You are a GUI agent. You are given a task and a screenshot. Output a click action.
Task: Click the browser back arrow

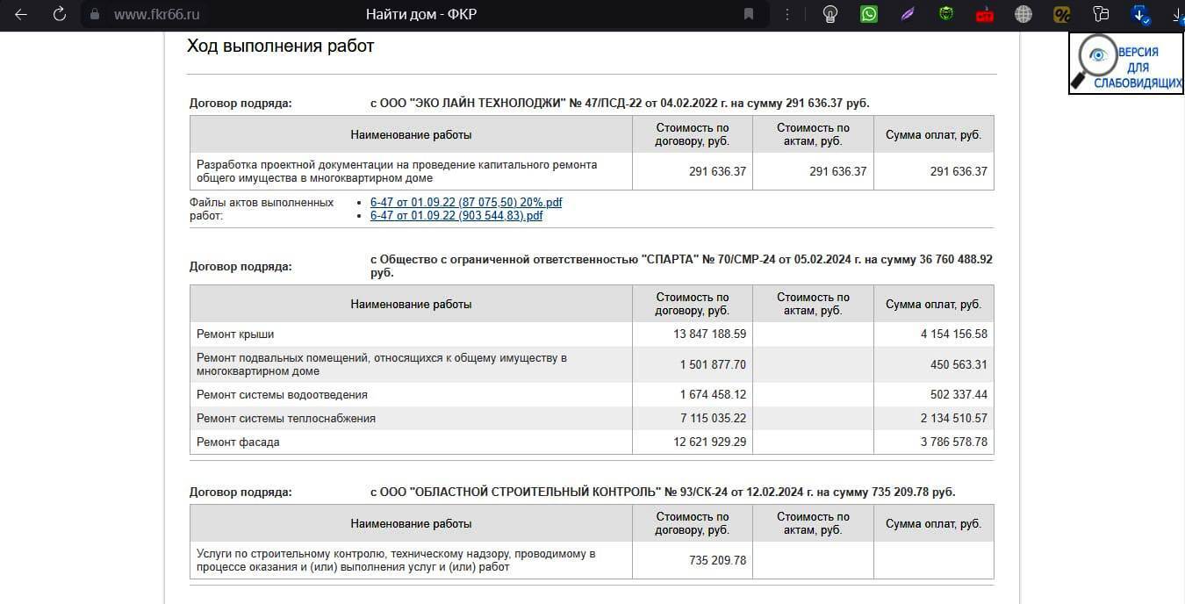pos(21,14)
